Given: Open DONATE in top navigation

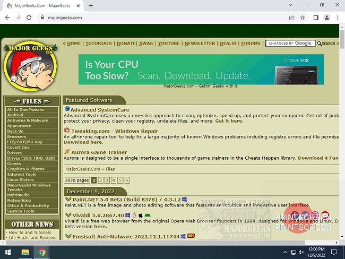Looking at the screenshot, I should (126, 44).
